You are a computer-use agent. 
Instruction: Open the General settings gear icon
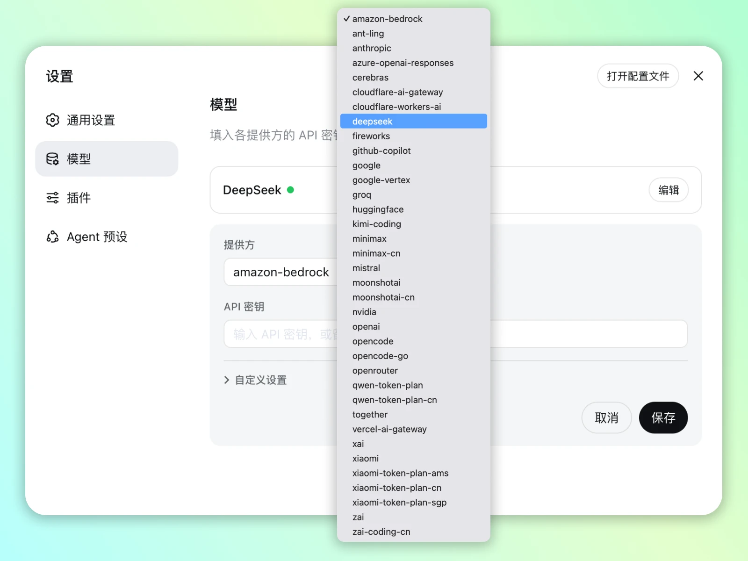(x=52, y=120)
